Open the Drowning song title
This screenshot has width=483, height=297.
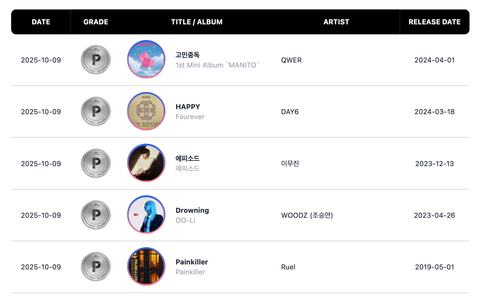192,210
